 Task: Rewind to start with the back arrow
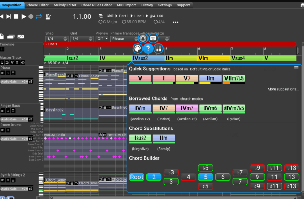click(1, 17)
